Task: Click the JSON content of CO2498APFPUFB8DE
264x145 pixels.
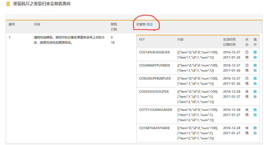Action: [198, 68]
